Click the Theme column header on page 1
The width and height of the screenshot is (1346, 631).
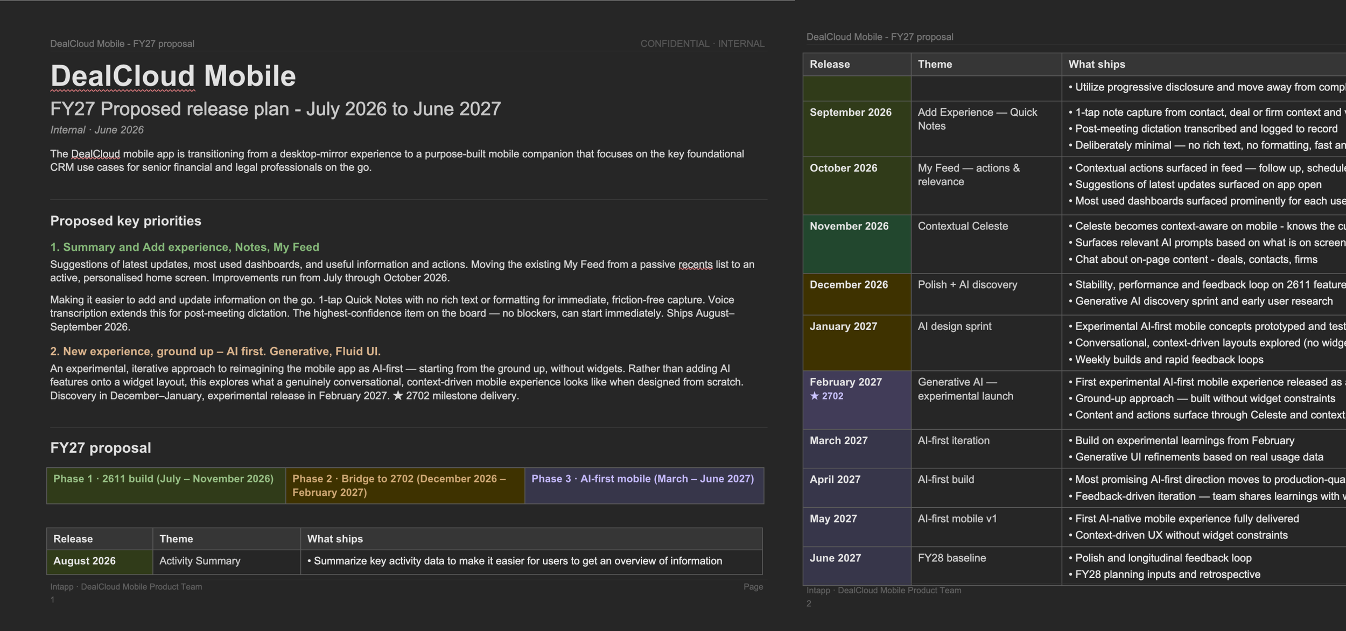click(x=227, y=539)
